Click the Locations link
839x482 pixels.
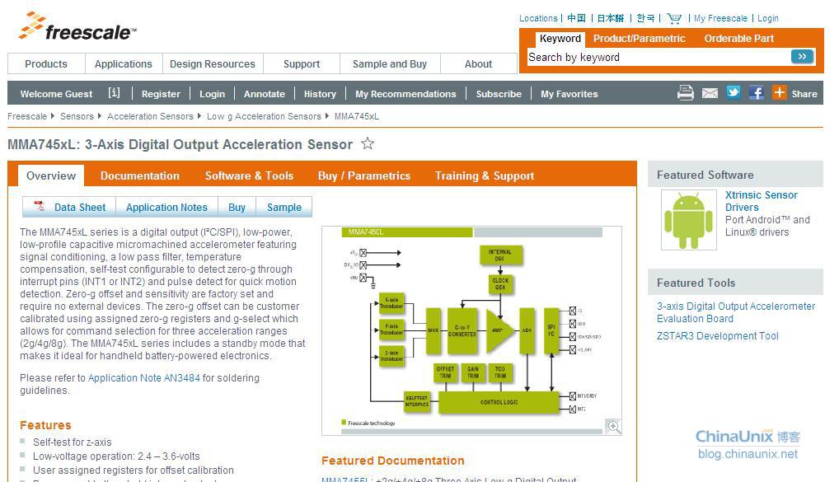click(x=538, y=18)
